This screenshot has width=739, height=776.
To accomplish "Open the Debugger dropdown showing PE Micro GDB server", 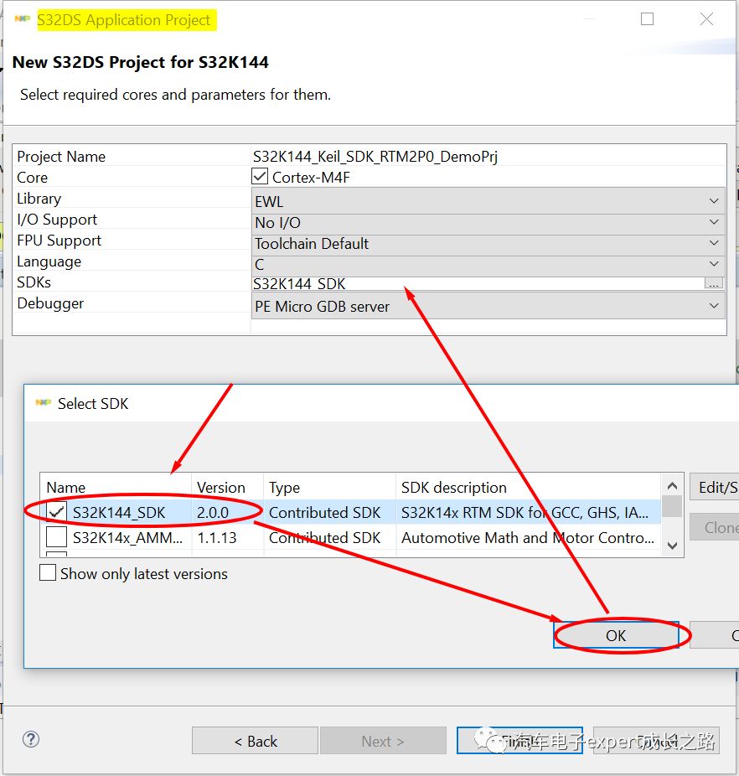I will (x=712, y=305).
